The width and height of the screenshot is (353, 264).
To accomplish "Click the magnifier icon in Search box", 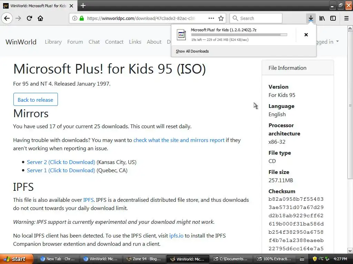I will pyautogui.click(x=235, y=18).
